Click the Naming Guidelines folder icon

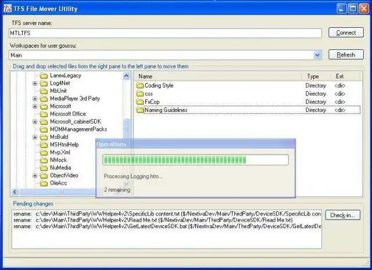coord(140,110)
